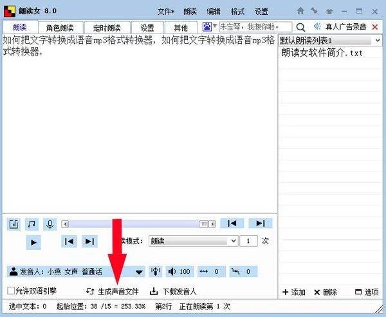This screenshot has width=386, height=317.
Task: Click the skin shirt icon in title bar
Action: tap(329, 12)
